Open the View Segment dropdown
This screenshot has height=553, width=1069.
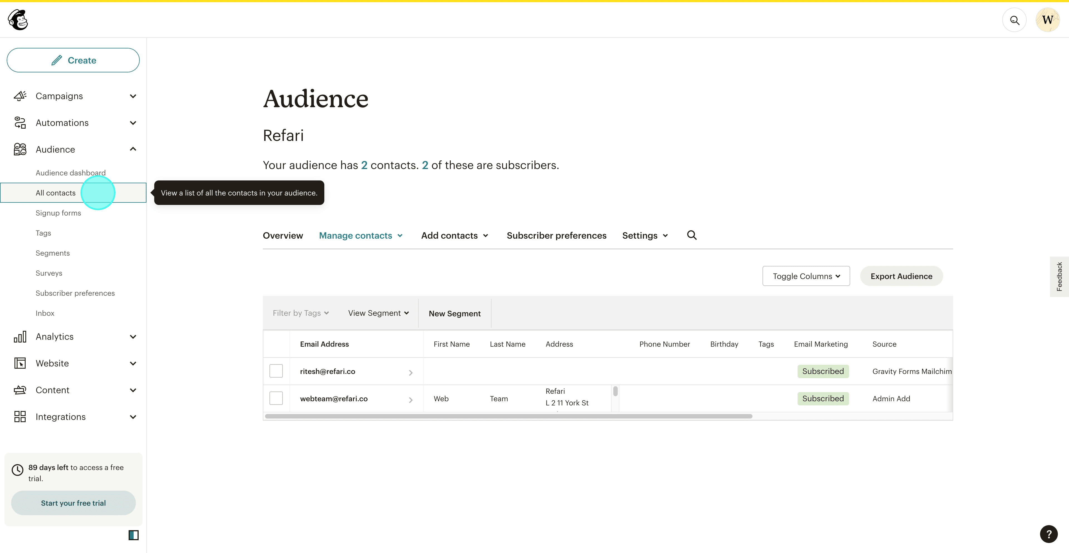click(379, 313)
